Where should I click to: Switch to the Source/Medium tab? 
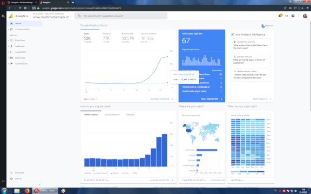112,115
